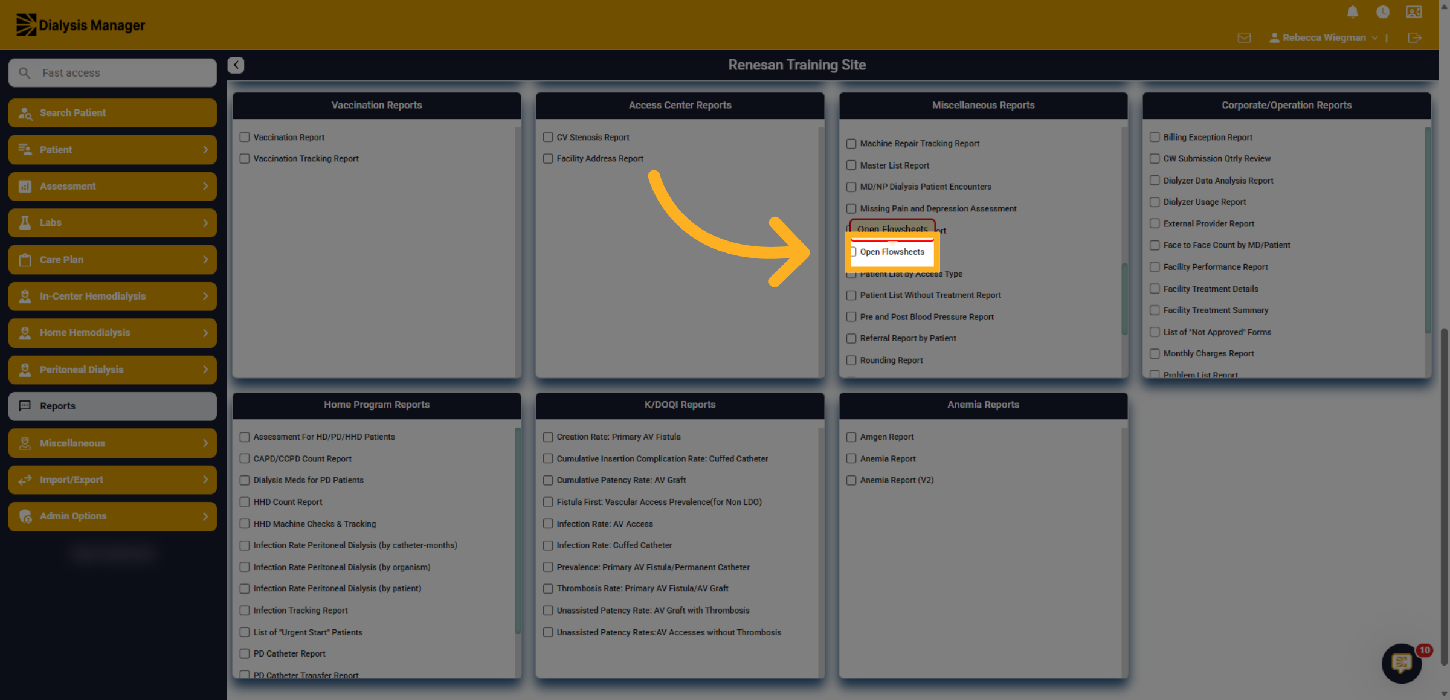Expand the Patient menu chevron
Viewport: 1450px width, 700px height.
(205, 149)
